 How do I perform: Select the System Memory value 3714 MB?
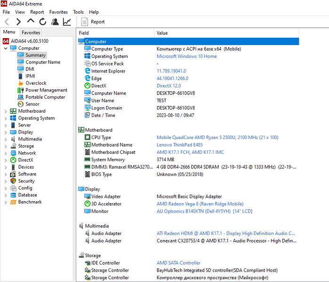165,160
